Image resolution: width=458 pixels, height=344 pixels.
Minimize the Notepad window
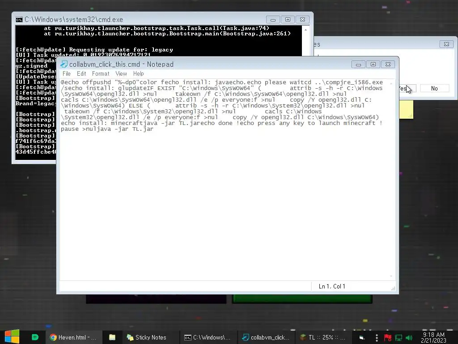(x=358, y=64)
